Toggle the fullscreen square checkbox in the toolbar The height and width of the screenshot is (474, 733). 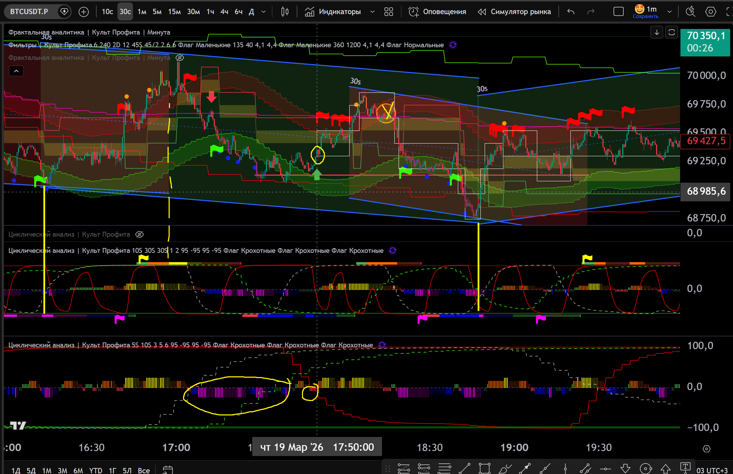click(x=618, y=12)
